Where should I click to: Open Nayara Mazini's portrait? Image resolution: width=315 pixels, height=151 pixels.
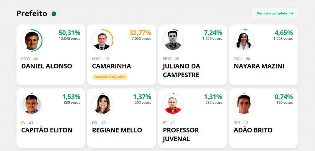[244, 40]
